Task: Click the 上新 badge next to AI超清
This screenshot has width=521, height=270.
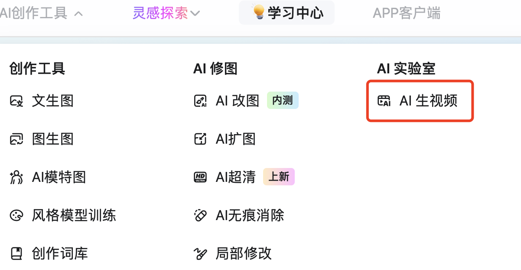Action: tap(279, 177)
